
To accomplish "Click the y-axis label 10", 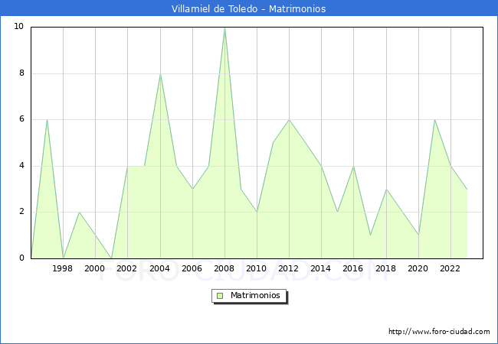I will pyautogui.click(x=19, y=26).
